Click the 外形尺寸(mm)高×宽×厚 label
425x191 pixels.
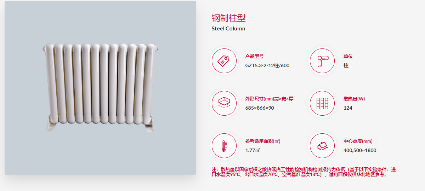click(269, 99)
